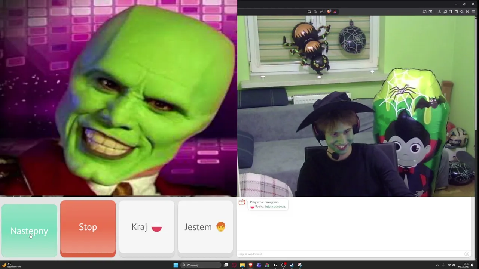Open the emoji picker in chat
Image resolution: width=479 pixels, height=269 pixels.
tap(467, 254)
